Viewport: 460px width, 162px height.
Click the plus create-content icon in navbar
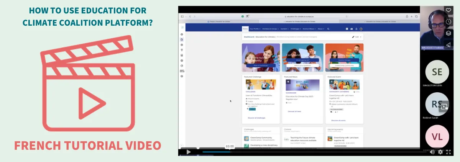tap(347, 29)
